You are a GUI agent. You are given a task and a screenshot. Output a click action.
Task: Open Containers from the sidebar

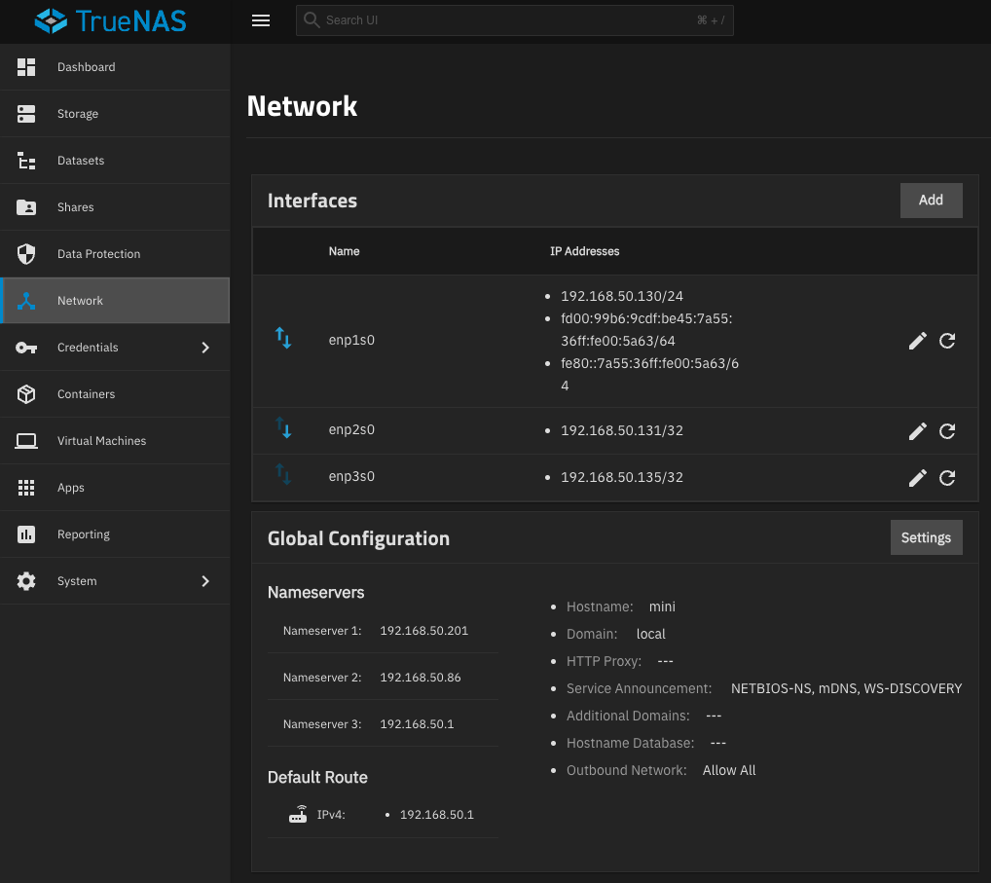pyautogui.click(x=86, y=394)
